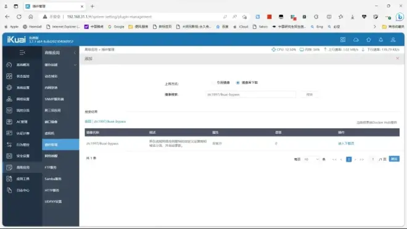Open browser downloads icon
The width and height of the screenshot is (407, 229).
pos(353,17)
